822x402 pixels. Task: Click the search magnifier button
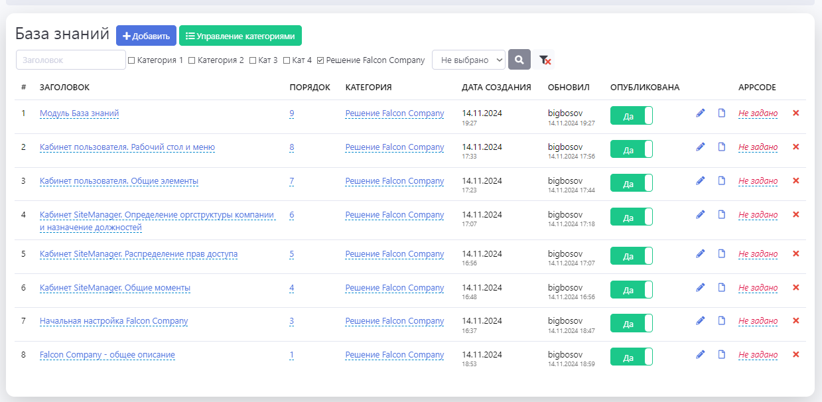(519, 60)
